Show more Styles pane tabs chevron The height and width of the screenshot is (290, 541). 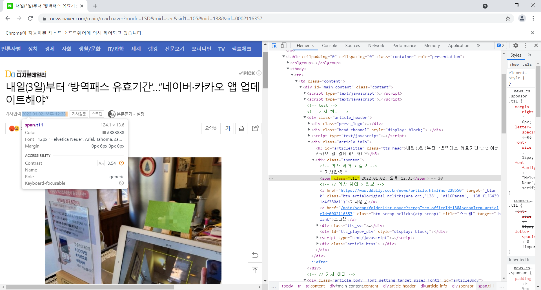coord(529,55)
